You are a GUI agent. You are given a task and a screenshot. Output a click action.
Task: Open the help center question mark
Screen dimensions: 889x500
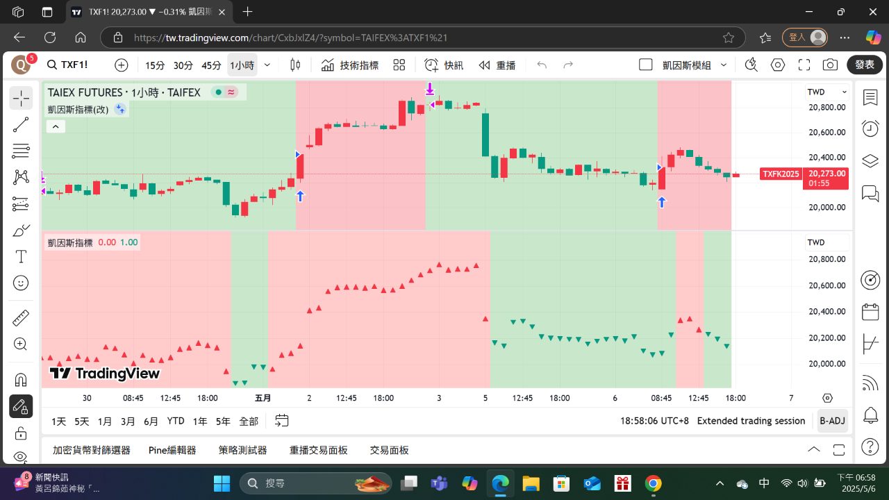click(x=870, y=447)
